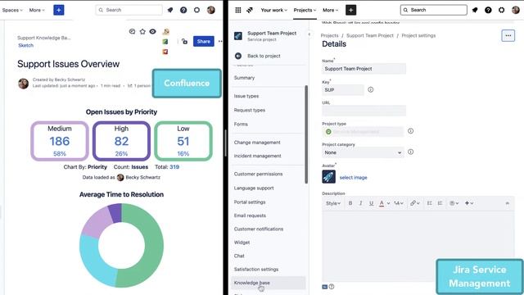
Task: Click the Confluence blue plus create button
Action: (58, 10)
